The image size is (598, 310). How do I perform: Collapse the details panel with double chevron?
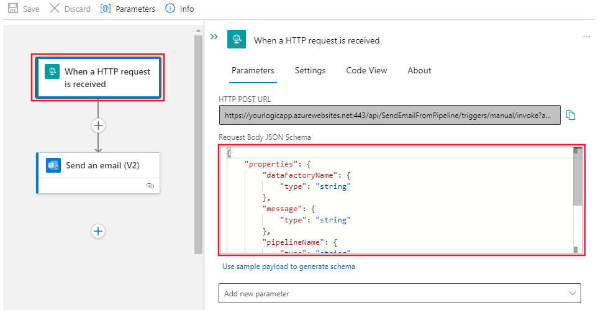click(214, 37)
